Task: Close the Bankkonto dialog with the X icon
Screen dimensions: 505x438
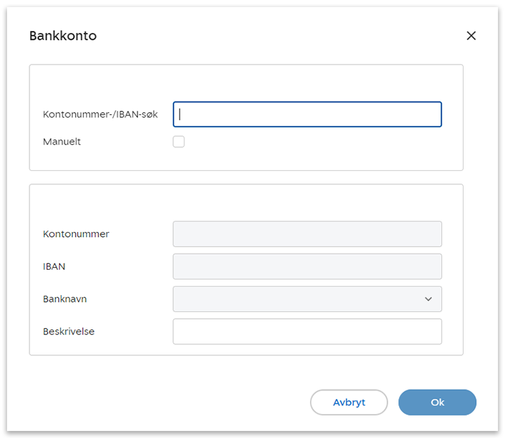Action: tap(471, 36)
